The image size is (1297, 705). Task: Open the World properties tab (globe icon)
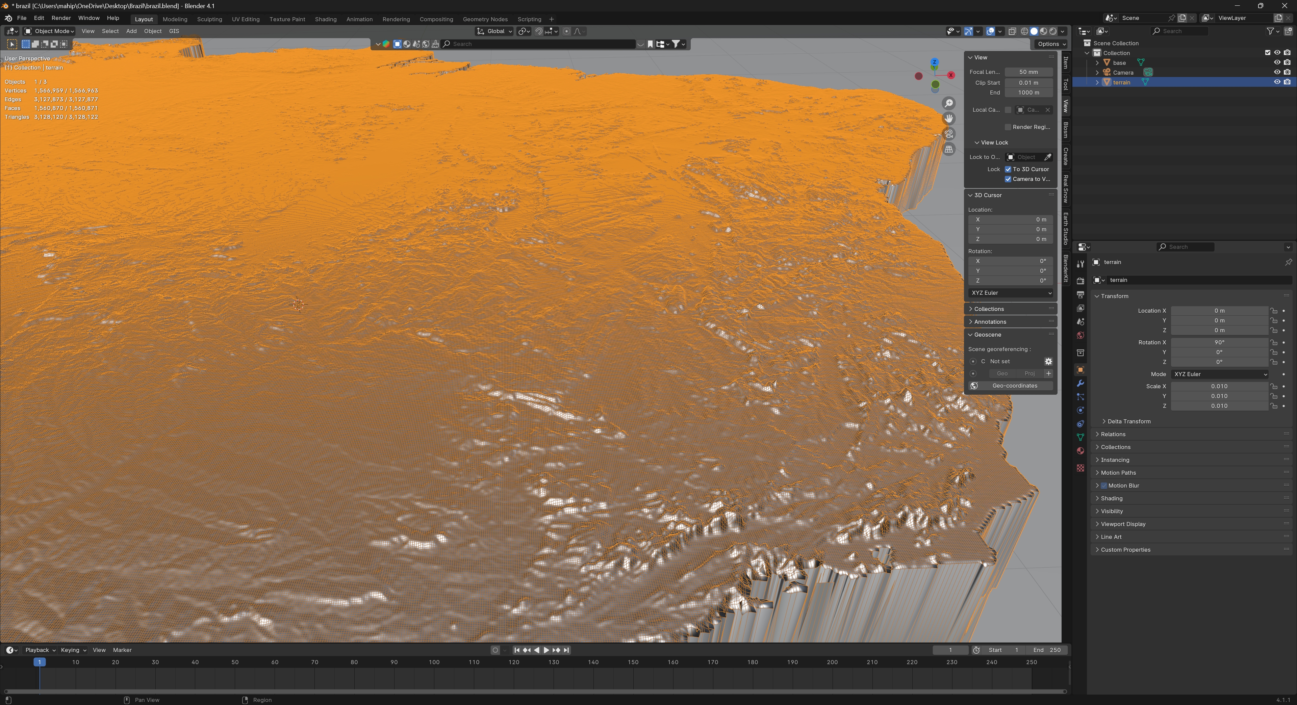pyautogui.click(x=1080, y=335)
